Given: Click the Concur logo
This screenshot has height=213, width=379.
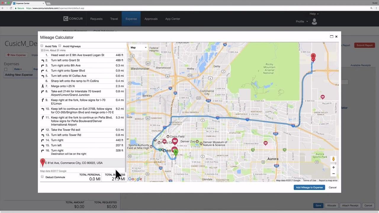Looking at the screenshot, I should tap(73, 19).
